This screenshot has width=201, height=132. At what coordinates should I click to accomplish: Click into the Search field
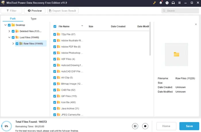(180, 11)
